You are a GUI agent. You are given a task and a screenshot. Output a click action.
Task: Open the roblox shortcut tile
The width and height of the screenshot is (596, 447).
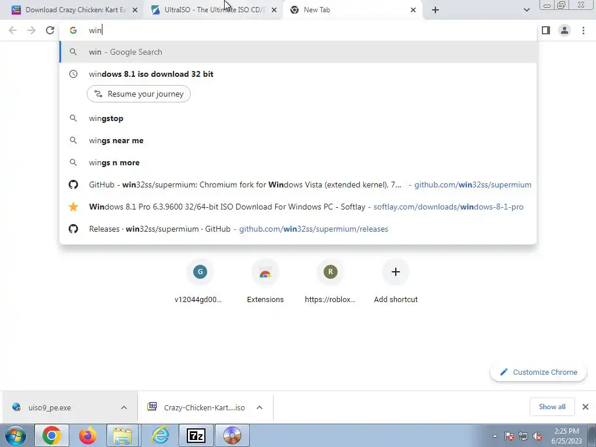coord(331,281)
